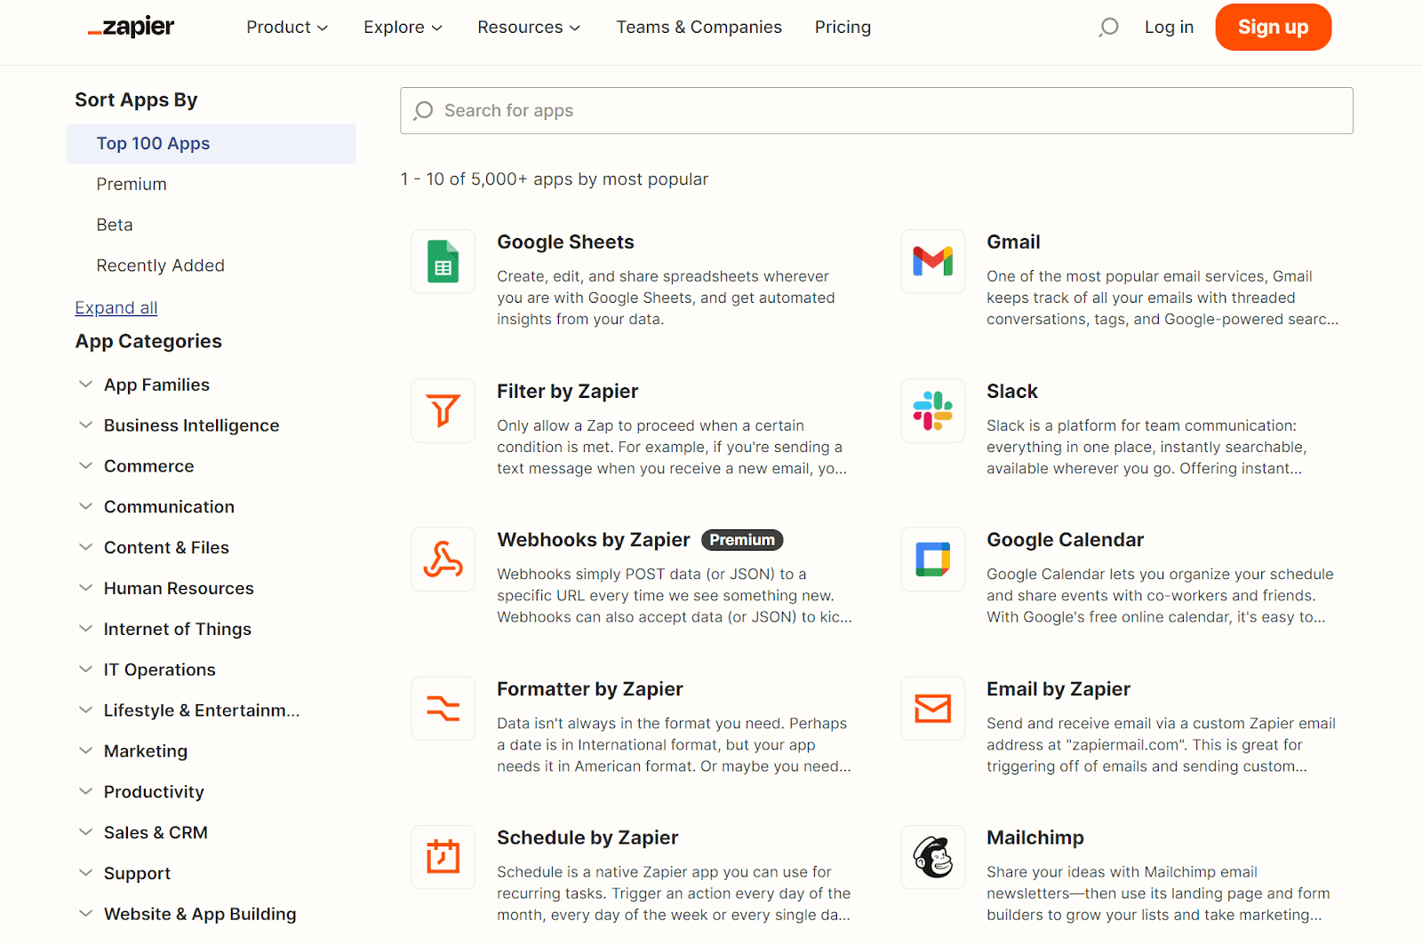The height and width of the screenshot is (945, 1422).
Task: Open the Webhooks by Zapier icon
Action: [443, 560]
